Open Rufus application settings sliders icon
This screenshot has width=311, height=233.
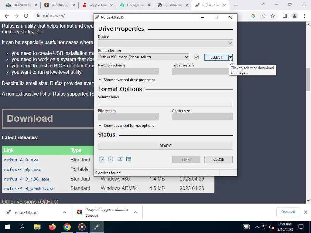click(120, 159)
